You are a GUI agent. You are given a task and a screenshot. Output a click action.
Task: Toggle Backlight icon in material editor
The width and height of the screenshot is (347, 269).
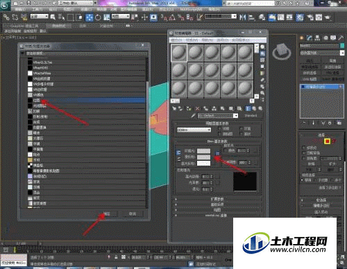pos(262,53)
